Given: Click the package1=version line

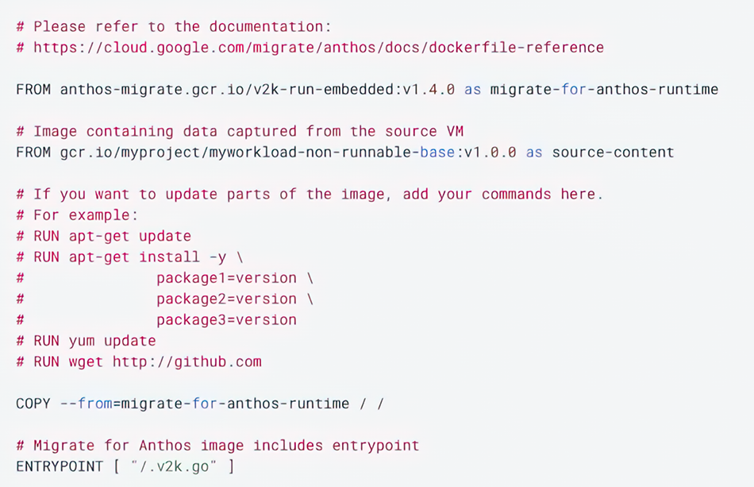Looking at the screenshot, I should pos(164,278).
